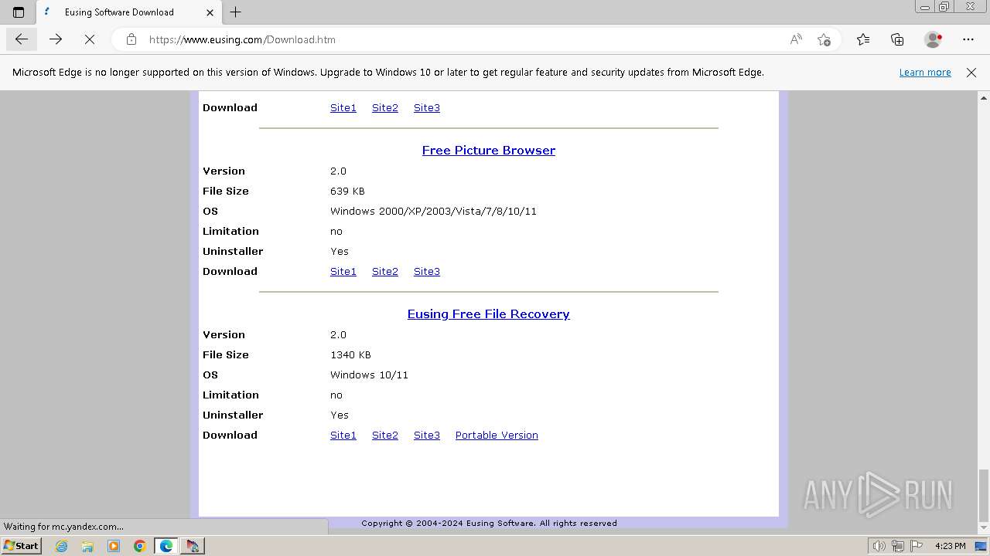Add this page to favorites
990x556 pixels.
(824, 39)
